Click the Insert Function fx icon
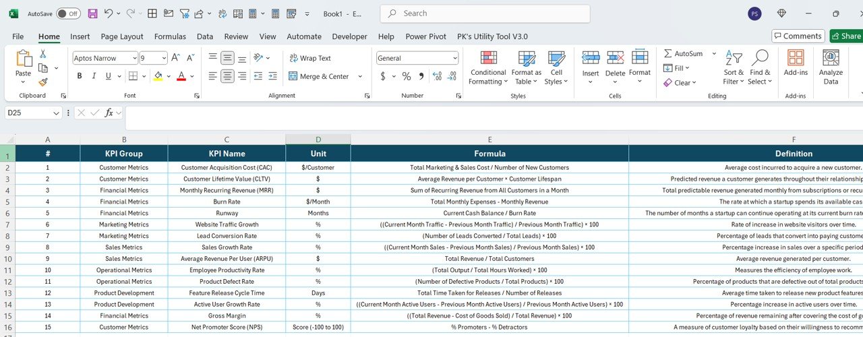 [109, 113]
